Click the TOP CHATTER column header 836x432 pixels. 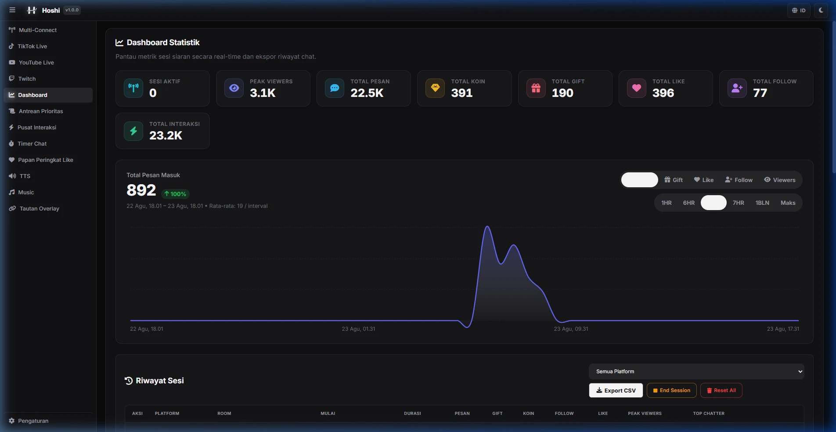tap(709, 414)
